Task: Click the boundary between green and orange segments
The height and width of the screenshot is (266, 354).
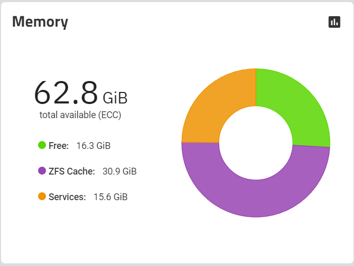Action: click(x=256, y=87)
